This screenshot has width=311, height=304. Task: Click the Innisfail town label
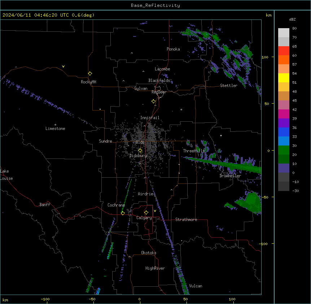[x=150, y=118]
